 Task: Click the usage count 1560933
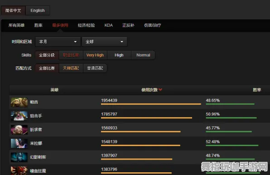coord(109,128)
